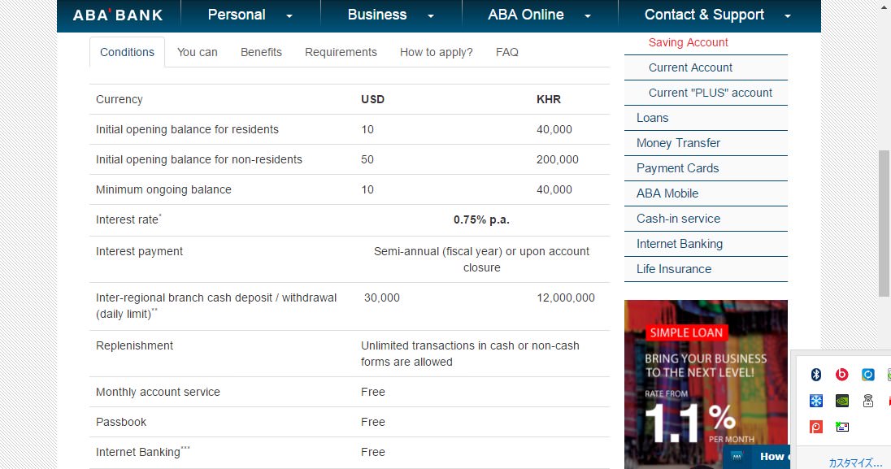Click the blue sync arrows tray icon
This screenshot has width=891, height=469.
(x=868, y=375)
